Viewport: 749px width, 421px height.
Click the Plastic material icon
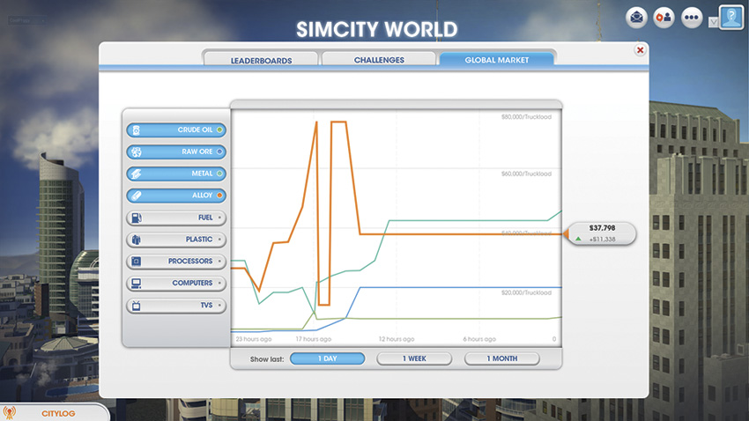tap(136, 240)
